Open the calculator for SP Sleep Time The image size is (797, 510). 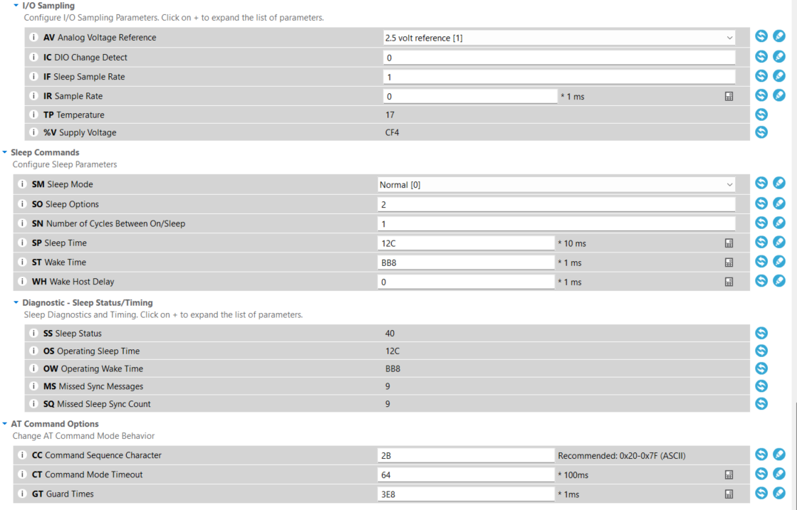pos(729,243)
